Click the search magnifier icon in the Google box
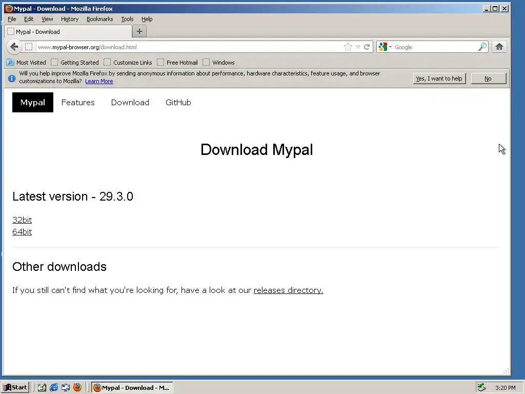The image size is (525, 394). point(482,47)
